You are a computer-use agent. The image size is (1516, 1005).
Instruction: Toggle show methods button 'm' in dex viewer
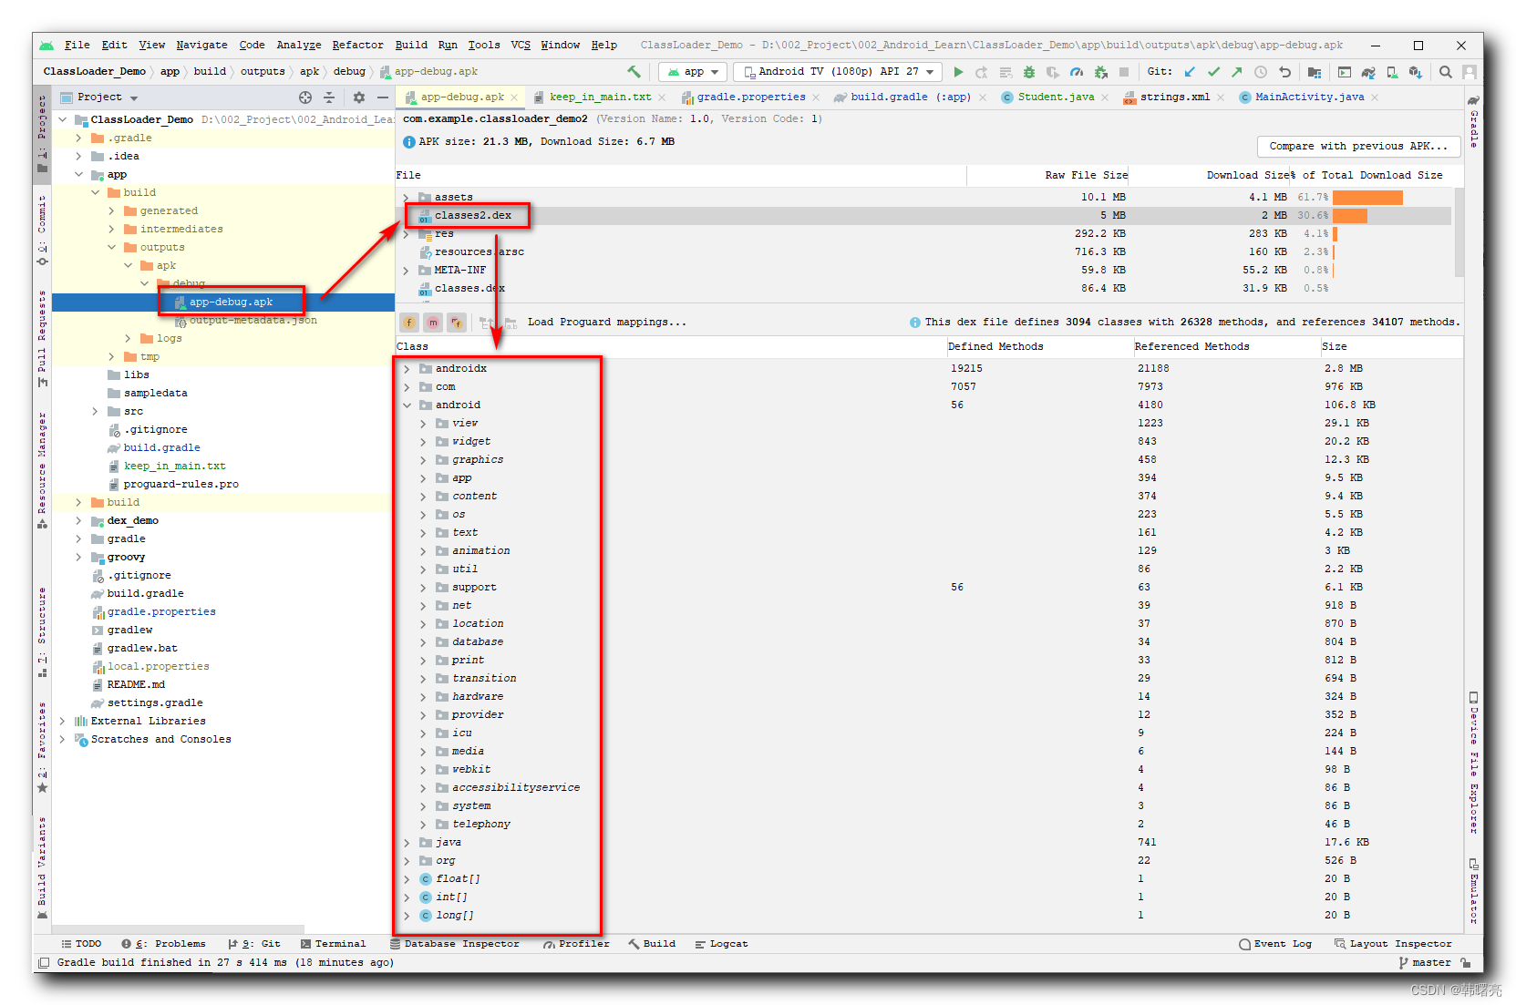point(433,322)
